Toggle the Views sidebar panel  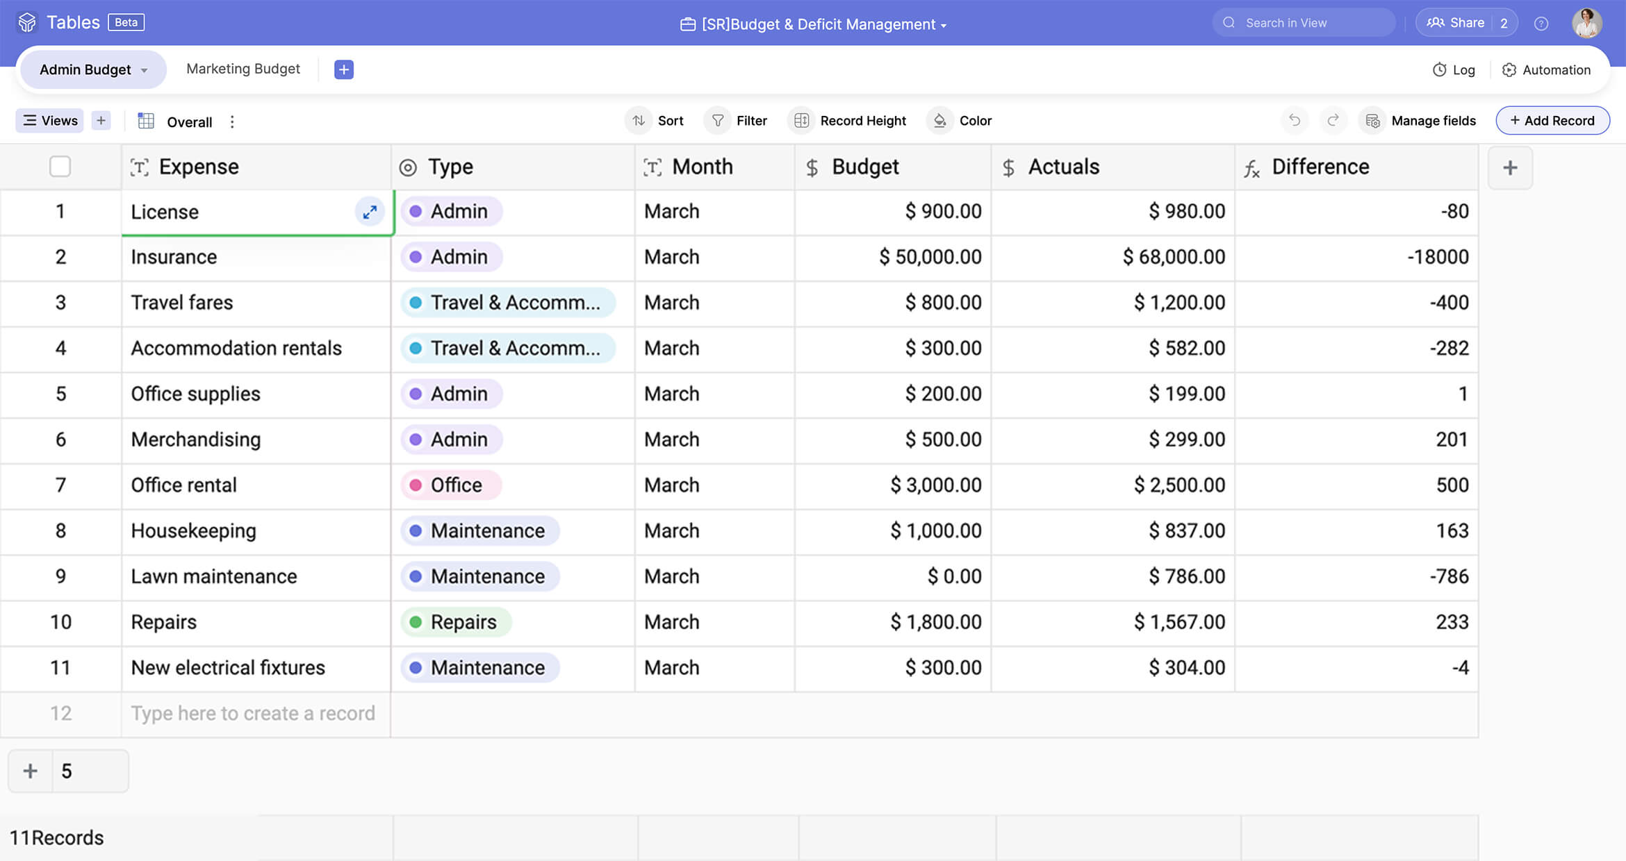50,121
